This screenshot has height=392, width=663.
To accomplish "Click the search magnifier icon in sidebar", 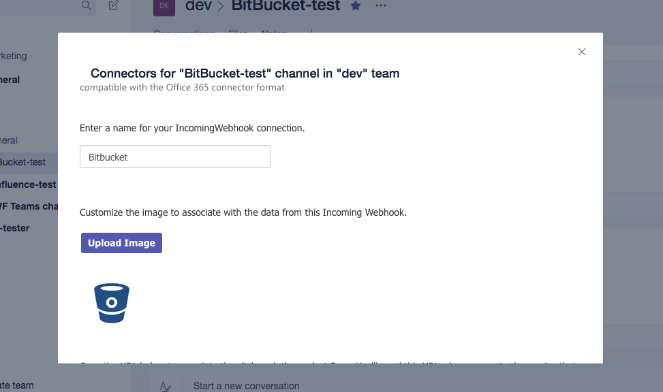I will click(x=86, y=5).
